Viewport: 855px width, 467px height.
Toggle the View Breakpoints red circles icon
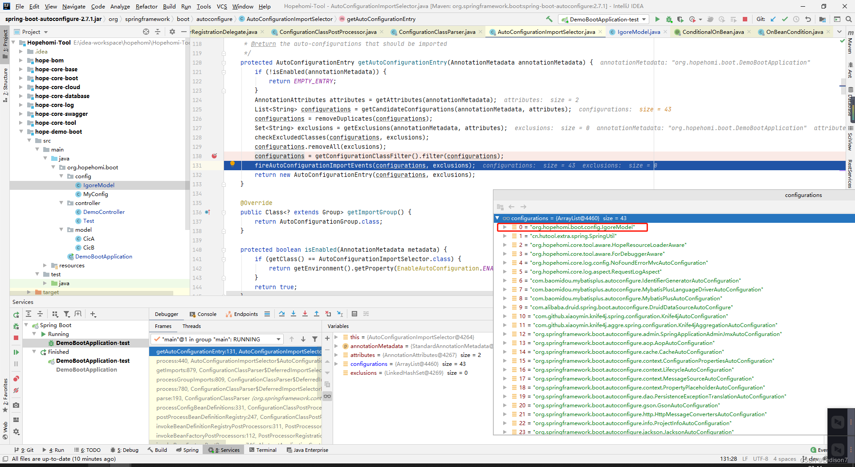(16, 379)
